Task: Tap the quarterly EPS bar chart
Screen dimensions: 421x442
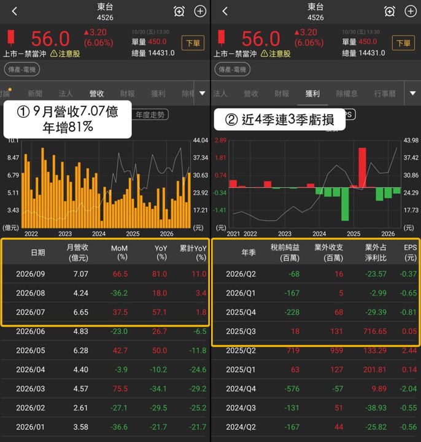Action: [315, 184]
